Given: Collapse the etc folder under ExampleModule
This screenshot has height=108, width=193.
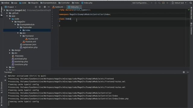Looking at the screenshot, I should pos(18,33).
